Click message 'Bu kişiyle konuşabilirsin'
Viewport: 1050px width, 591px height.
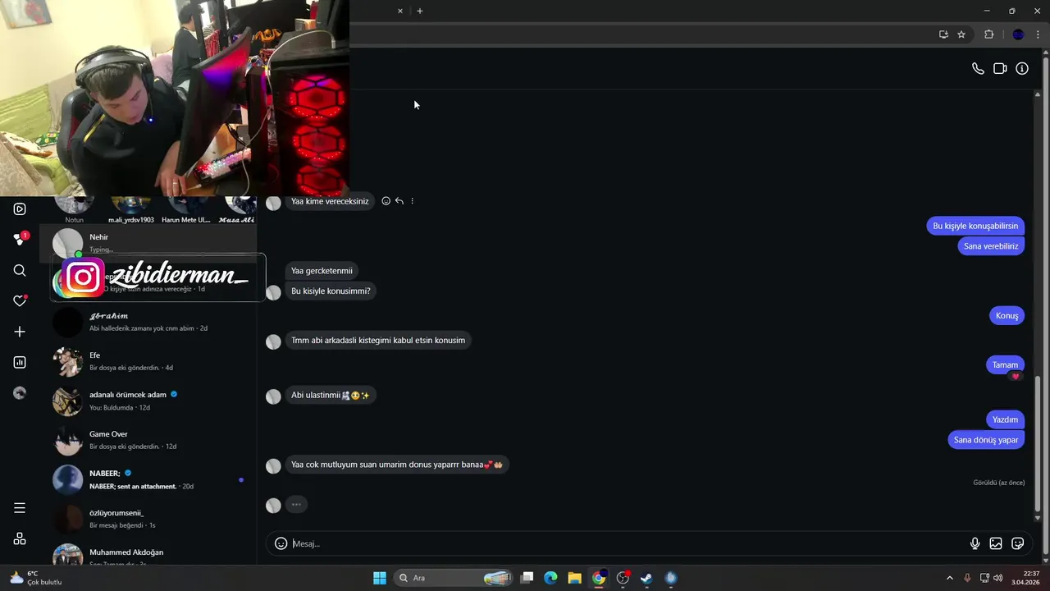pos(975,226)
